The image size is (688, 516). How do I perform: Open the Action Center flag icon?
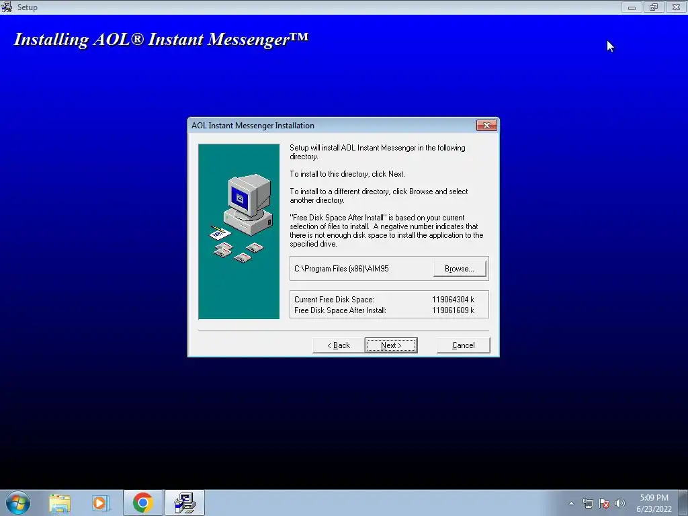pyautogui.click(x=604, y=503)
